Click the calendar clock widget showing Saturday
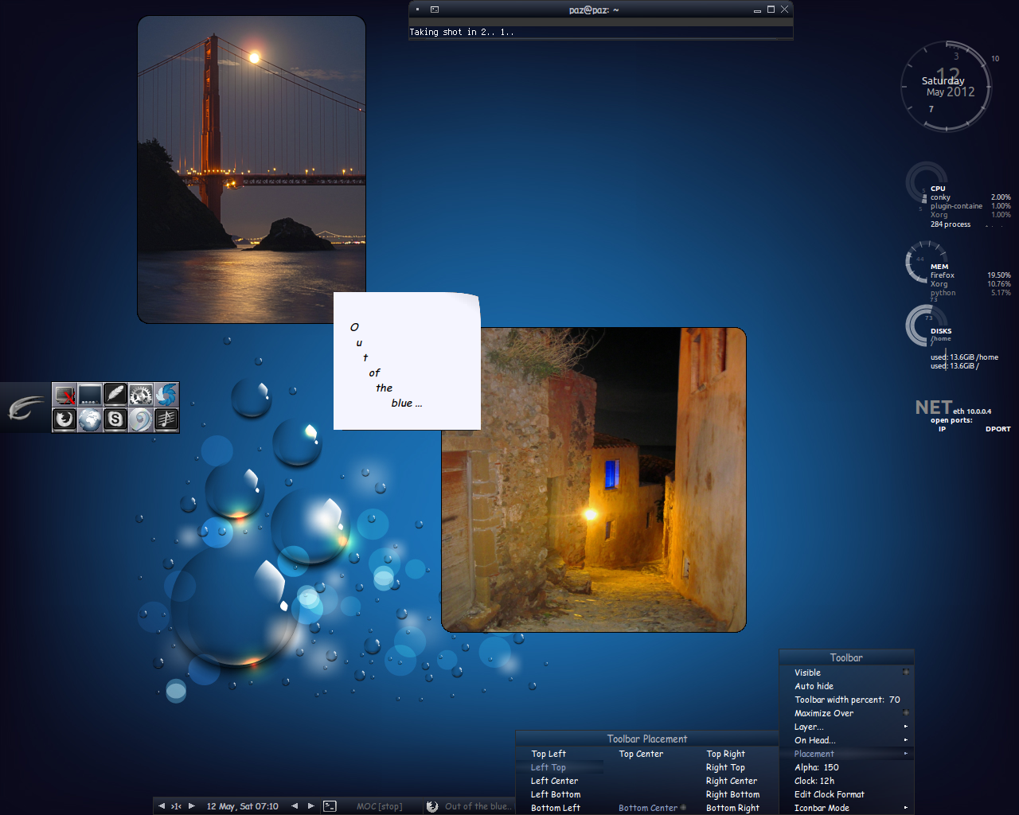 [x=947, y=86]
